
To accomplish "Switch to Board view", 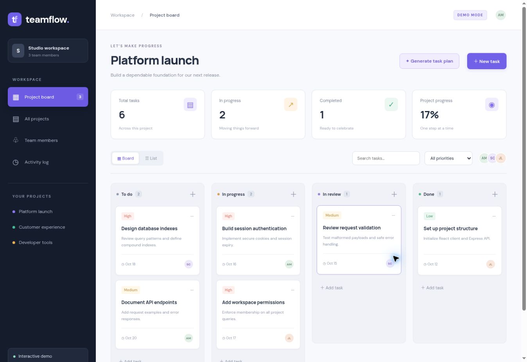I will [125, 158].
